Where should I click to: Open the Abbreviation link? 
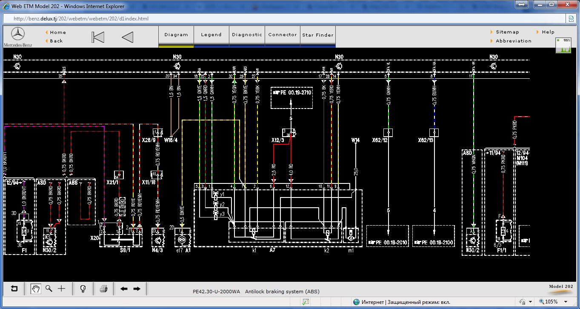click(x=513, y=41)
